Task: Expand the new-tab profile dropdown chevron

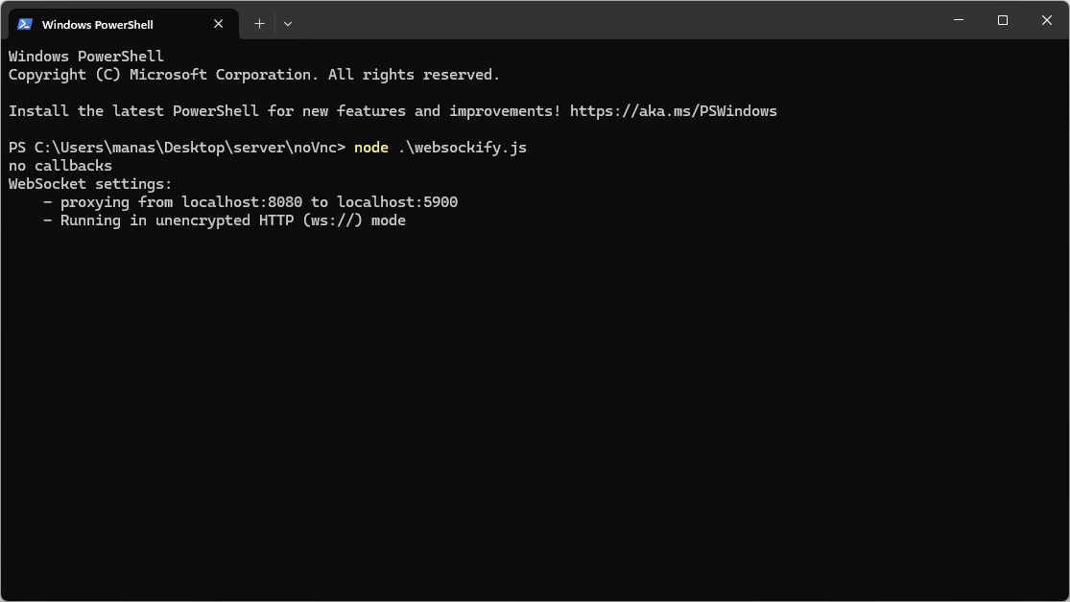Action: pyautogui.click(x=288, y=24)
